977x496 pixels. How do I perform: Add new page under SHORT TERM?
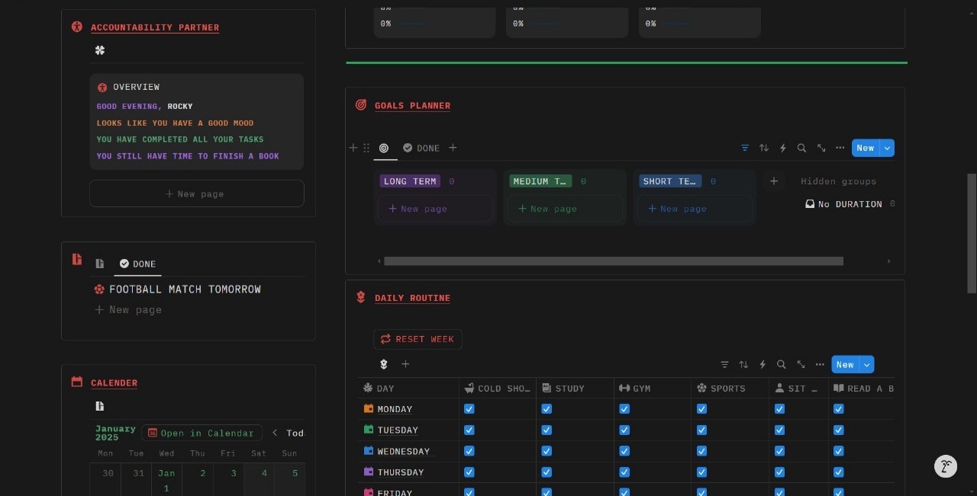pos(695,209)
